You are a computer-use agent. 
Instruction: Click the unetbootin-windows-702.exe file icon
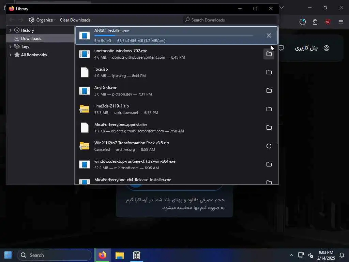[85, 54]
